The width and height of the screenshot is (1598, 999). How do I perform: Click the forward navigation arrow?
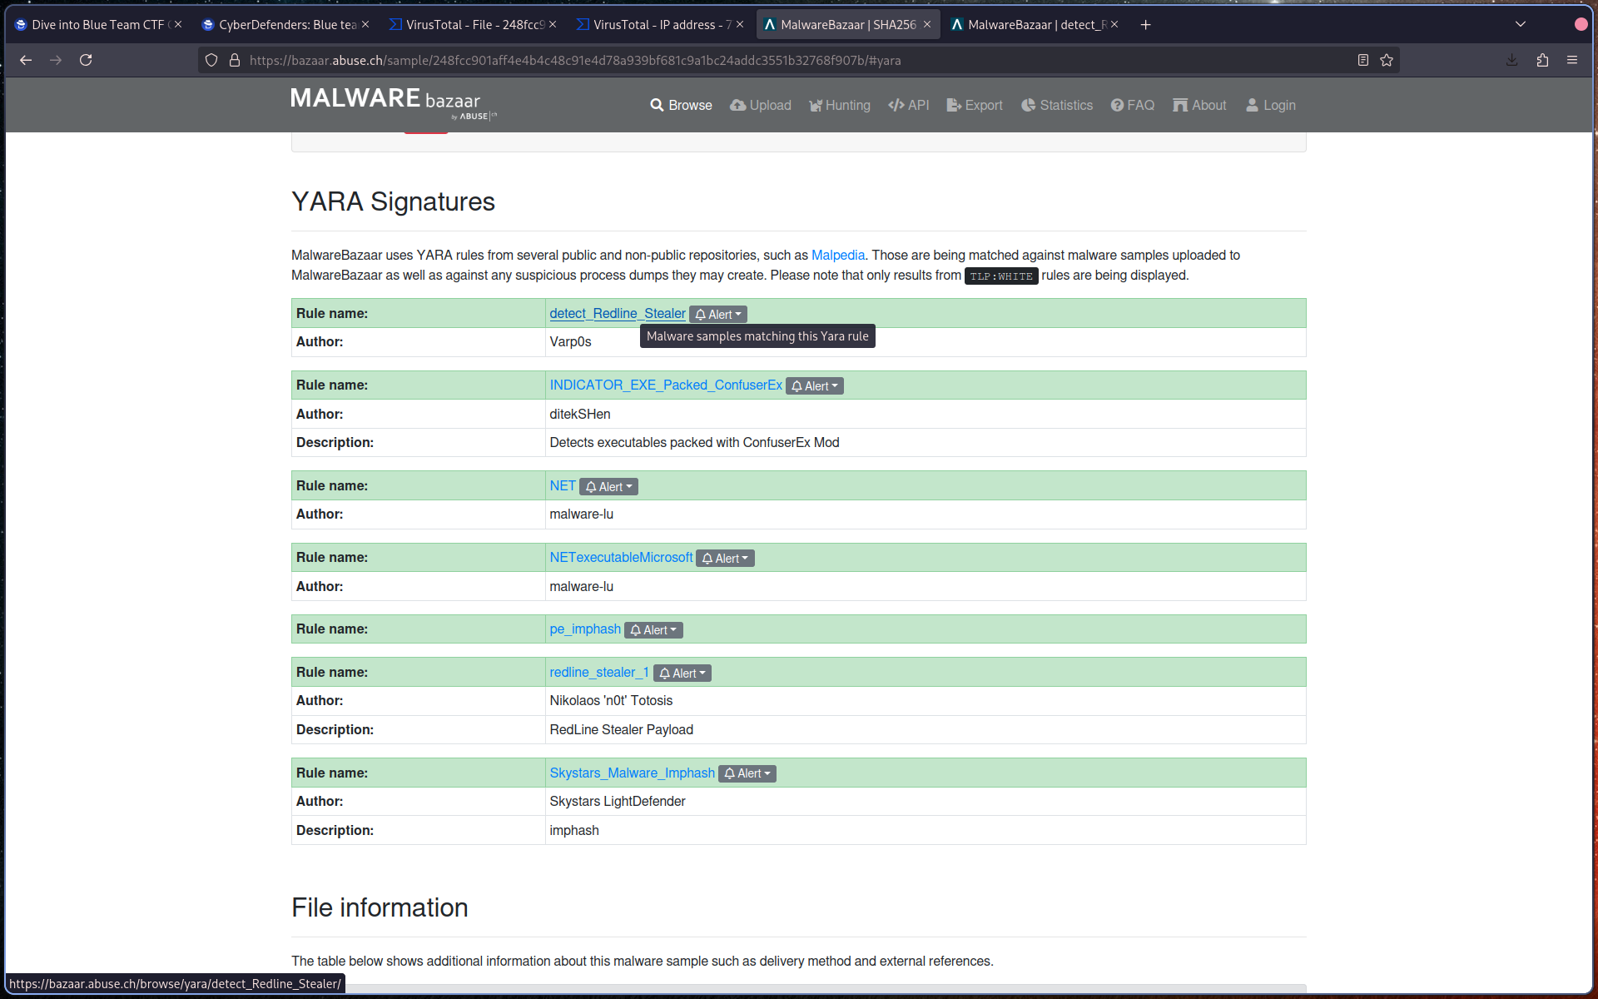(56, 60)
